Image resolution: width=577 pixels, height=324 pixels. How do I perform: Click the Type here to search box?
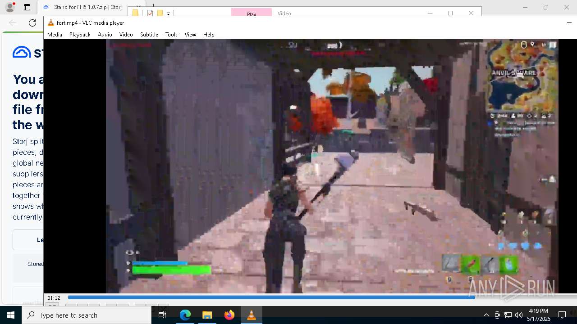click(x=87, y=315)
